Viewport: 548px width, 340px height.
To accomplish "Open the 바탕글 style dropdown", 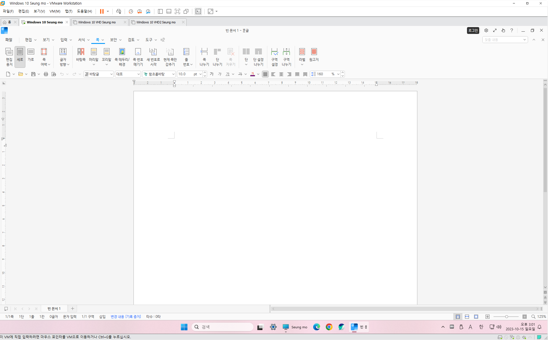I will click(111, 74).
